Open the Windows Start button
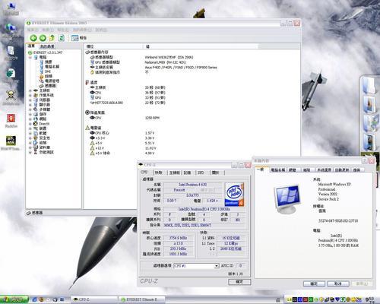This screenshot has width=380, height=304. [x=14, y=300]
